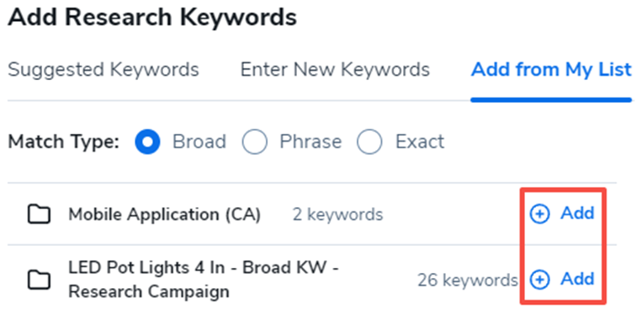Go to the Add from My List tab
The image size is (642, 310).
(x=551, y=70)
